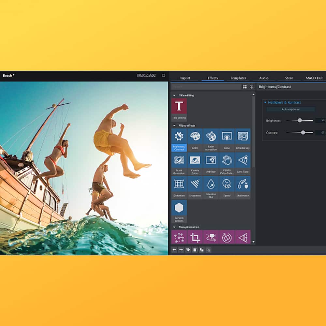326x326 pixels.
Task: Open the VEGAS Video Stabilization effect
Action: tap(227, 164)
